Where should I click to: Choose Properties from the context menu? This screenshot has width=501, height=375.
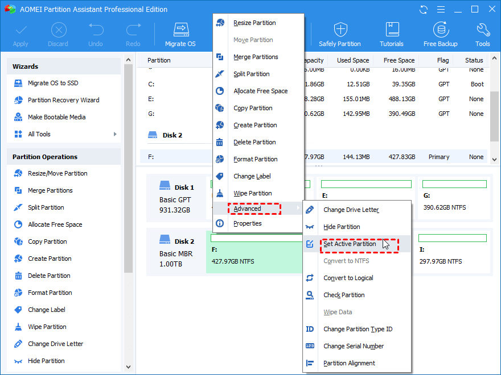point(247,223)
